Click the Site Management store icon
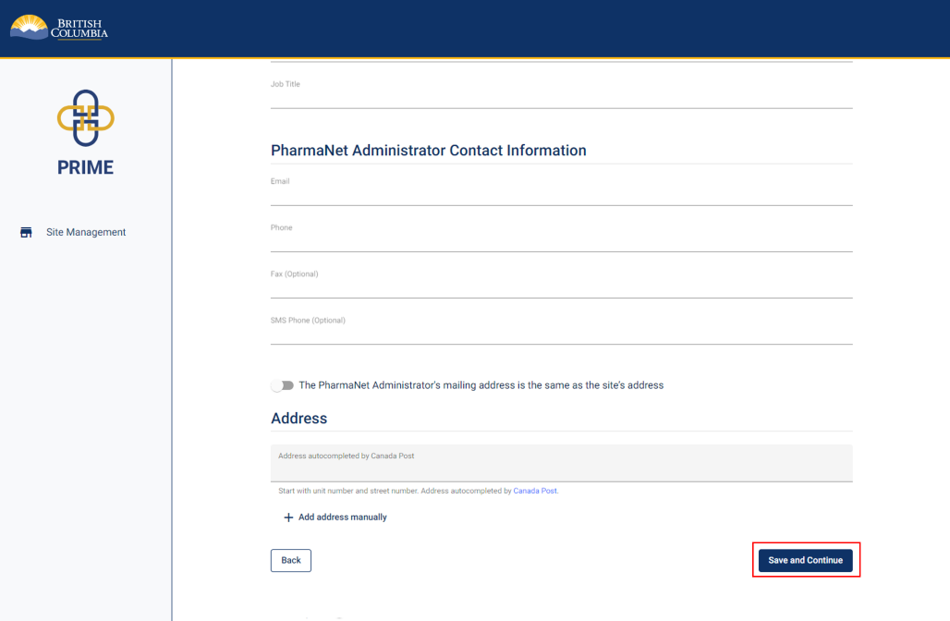Image resolution: width=950 pixels, height=621 pixels. tap(27, 233)
